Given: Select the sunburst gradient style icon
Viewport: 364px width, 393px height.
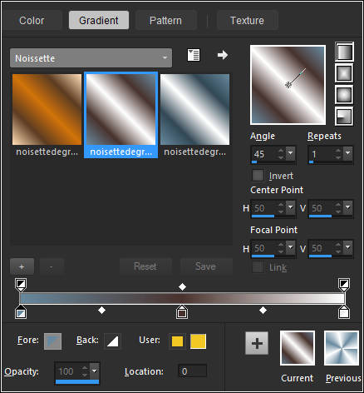Looking at the screenshot, I should [344, 95].
